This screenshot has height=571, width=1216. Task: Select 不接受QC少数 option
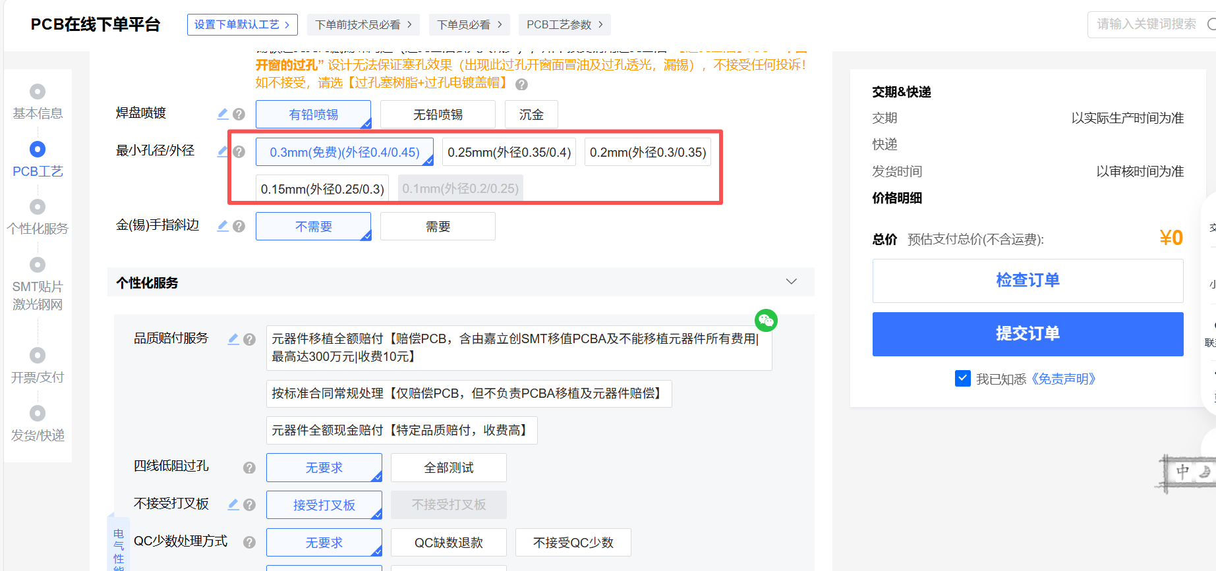click(x=573, y=543)
